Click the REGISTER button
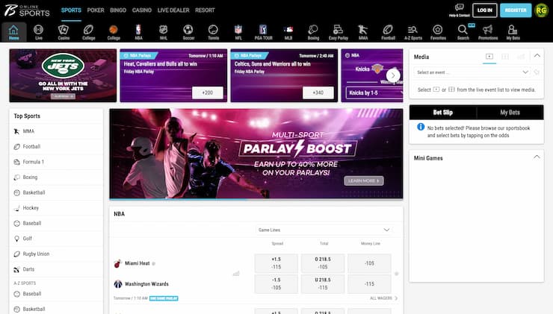This screenshot has height=314, width=553. (516, 10)
